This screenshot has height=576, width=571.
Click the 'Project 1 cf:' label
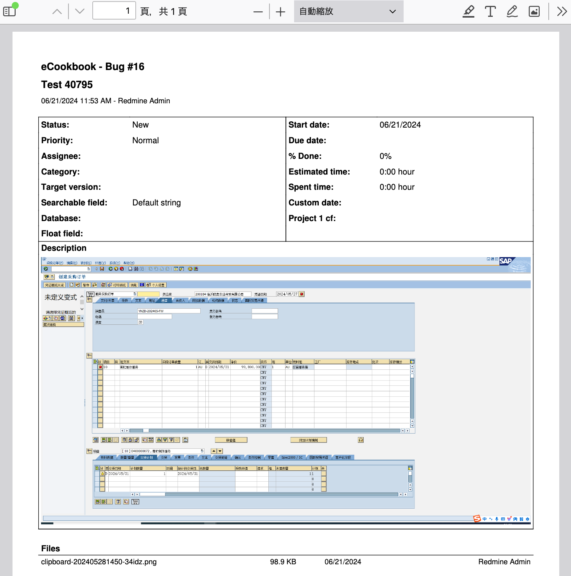[x=312, y=218]
